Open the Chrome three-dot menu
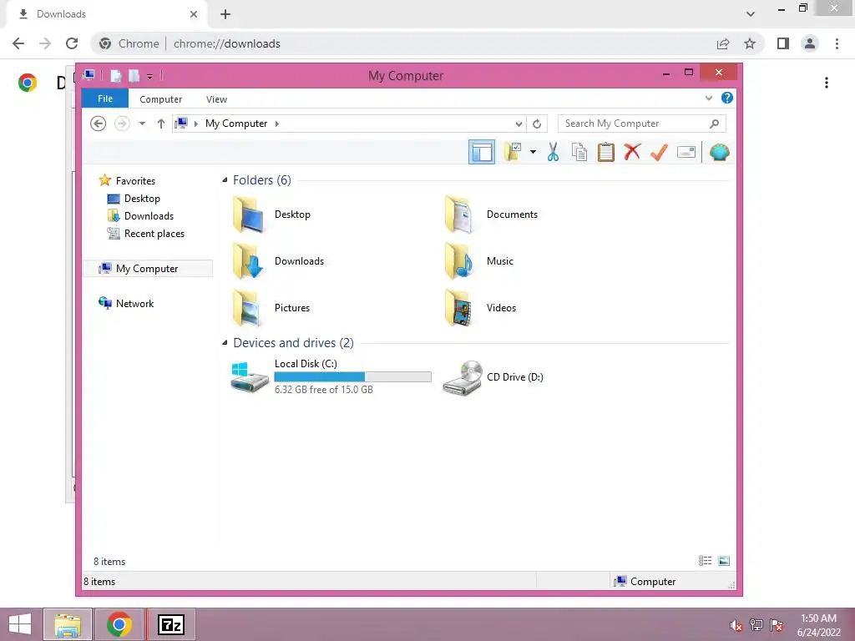 click(837, 43)
